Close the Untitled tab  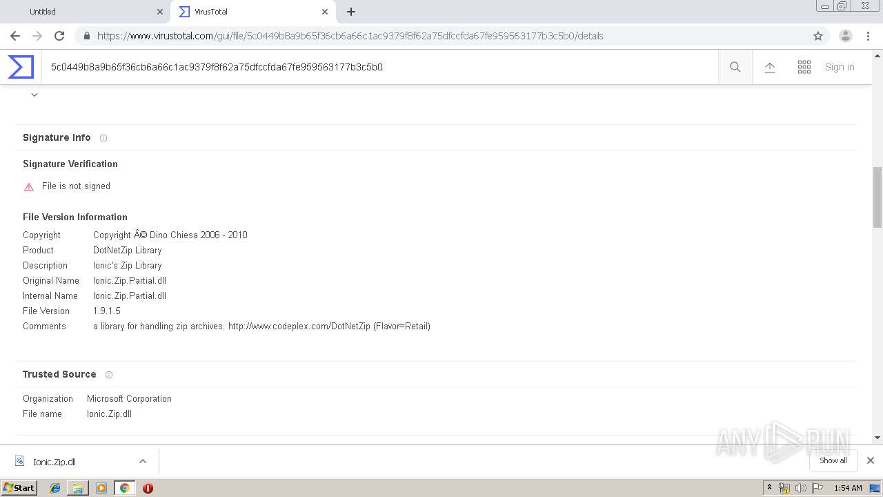tap(159, 12)
